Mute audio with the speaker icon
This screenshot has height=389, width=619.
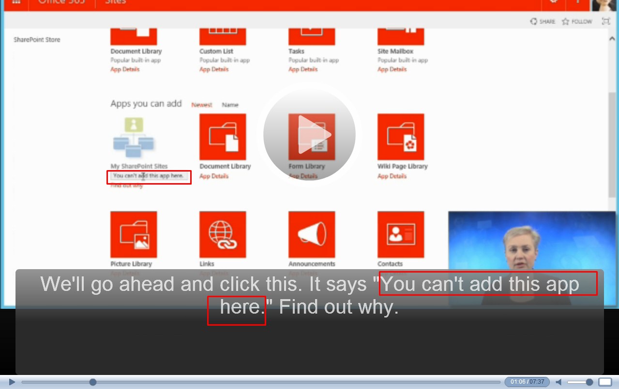pos(559,382)
